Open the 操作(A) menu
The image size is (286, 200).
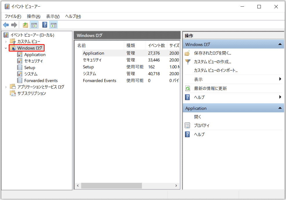(34, 16)
